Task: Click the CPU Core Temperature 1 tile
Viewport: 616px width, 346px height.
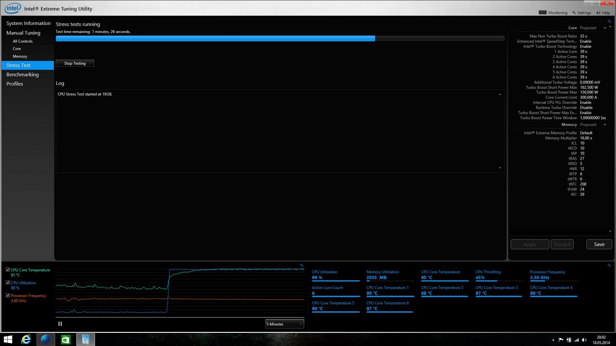Action: [x=390, y=291]
